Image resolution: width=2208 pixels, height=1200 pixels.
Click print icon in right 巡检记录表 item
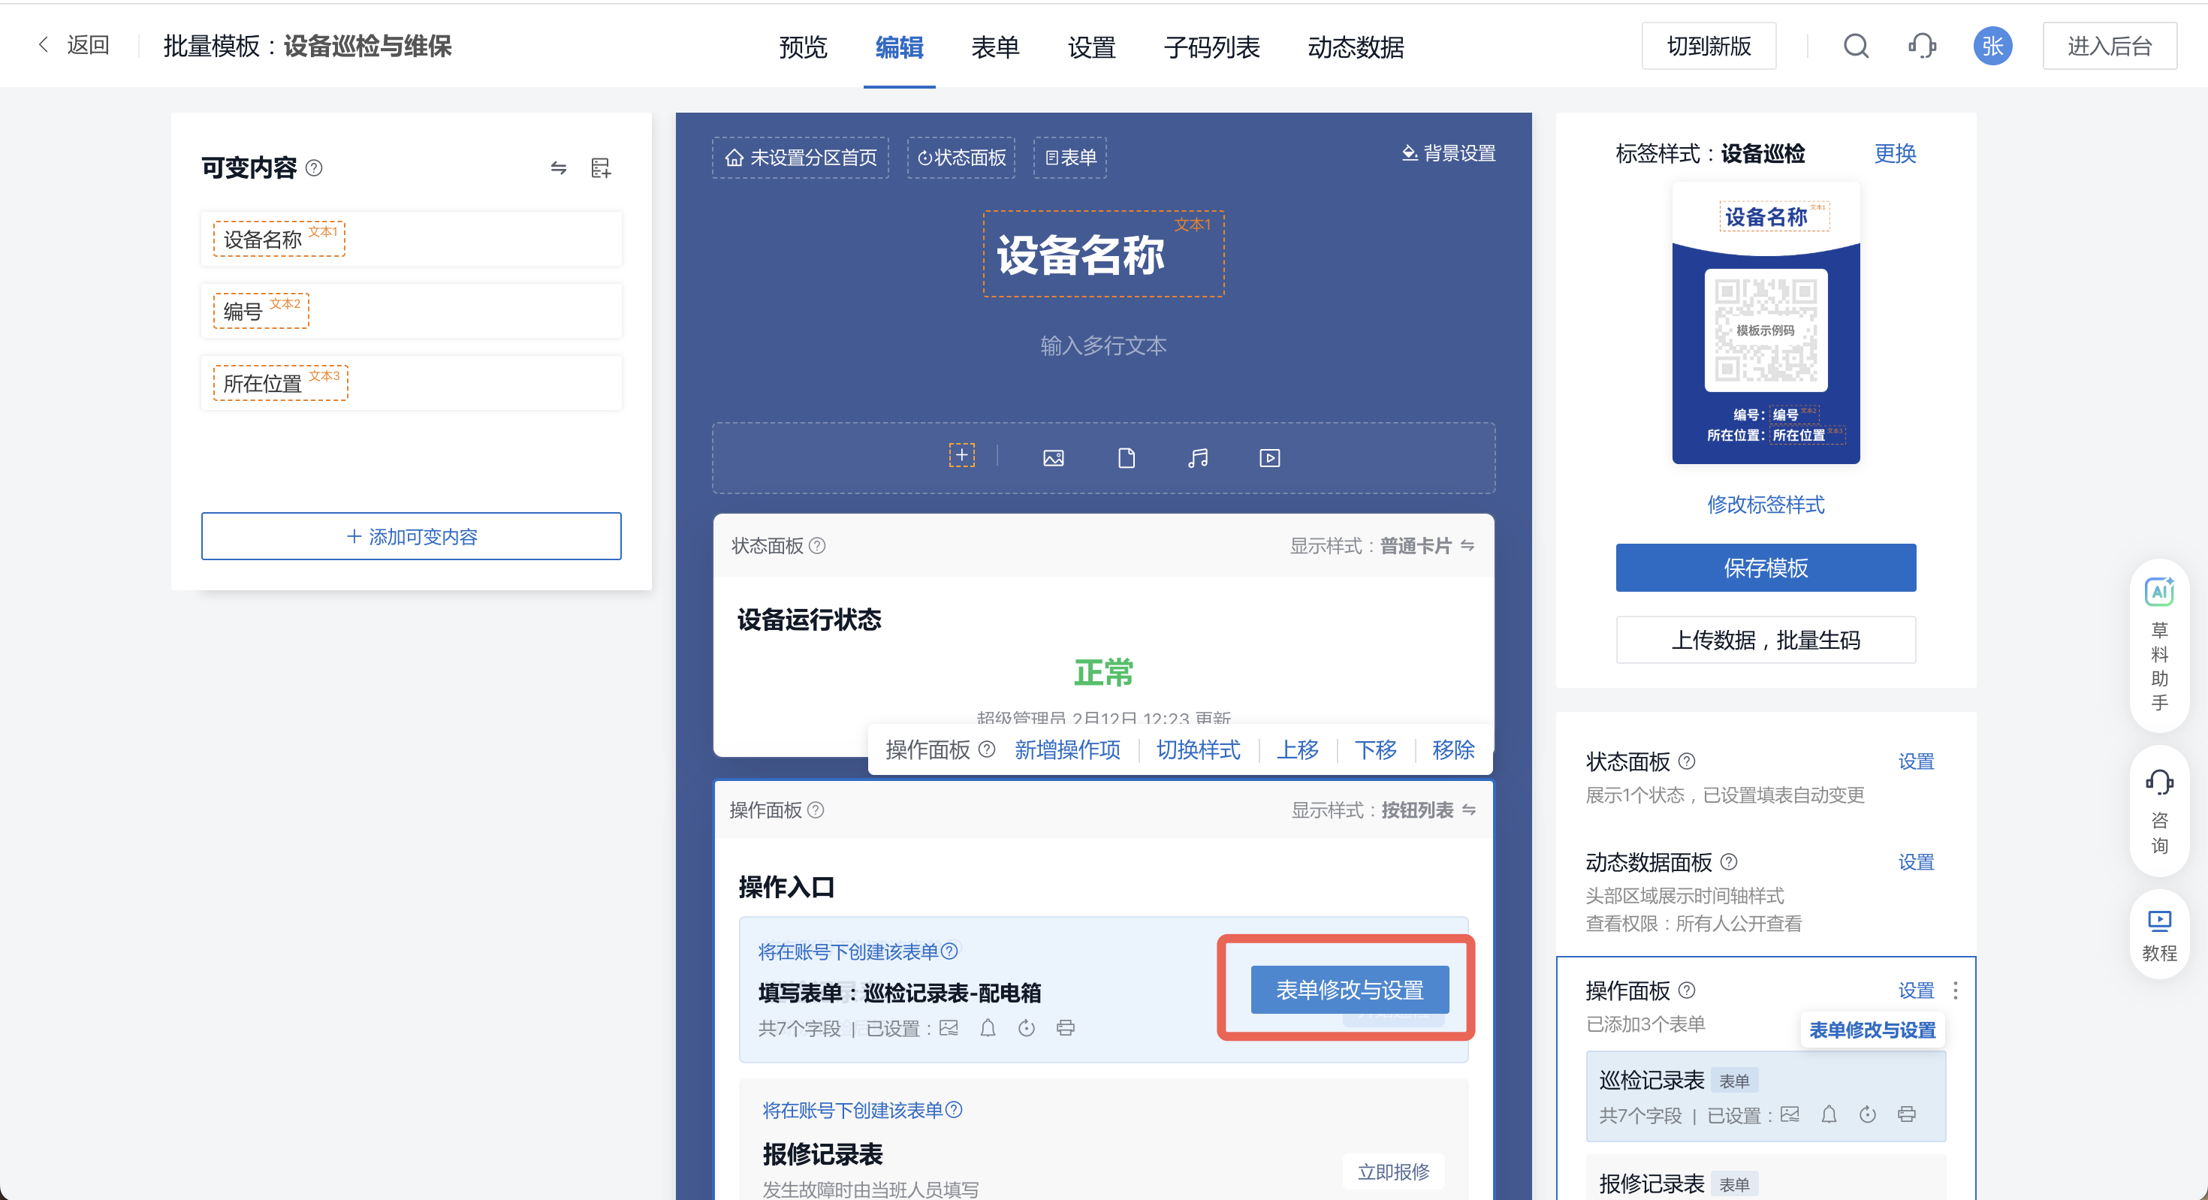(1906, 1114)
